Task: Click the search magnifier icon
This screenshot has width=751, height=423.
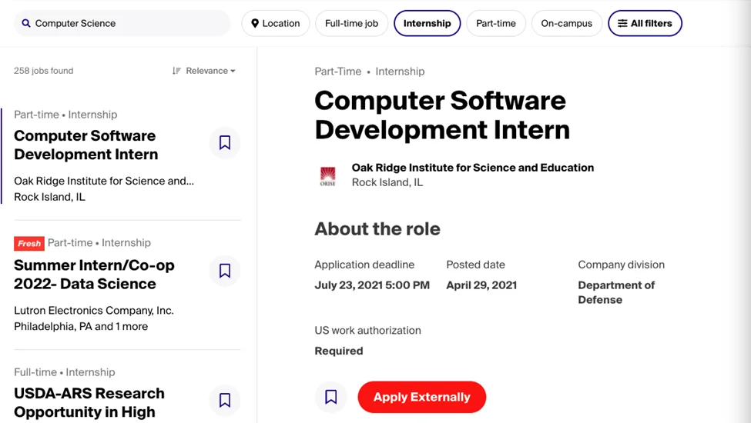Action: [26, 24]
